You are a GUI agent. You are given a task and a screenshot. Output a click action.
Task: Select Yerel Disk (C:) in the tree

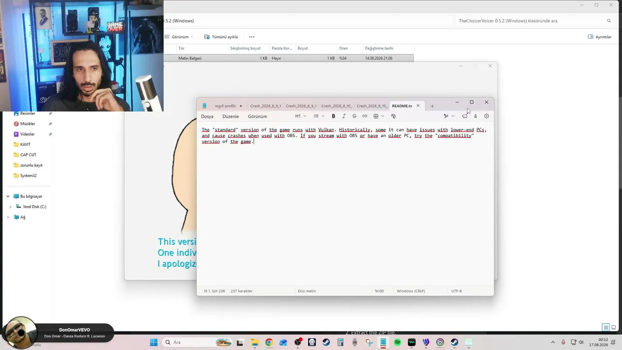pos(35,207)
